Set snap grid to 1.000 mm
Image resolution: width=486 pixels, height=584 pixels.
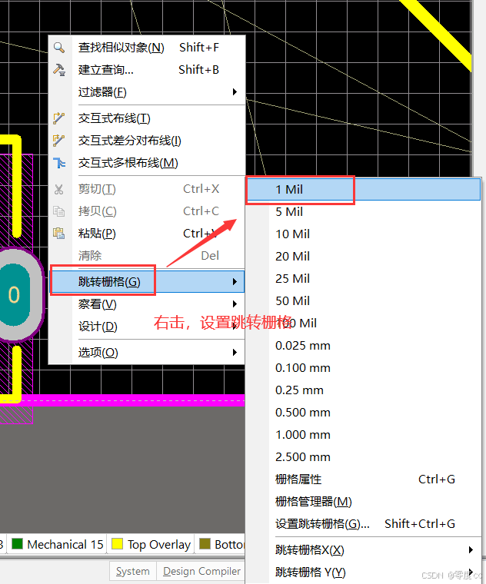click(x=364, y=435)
